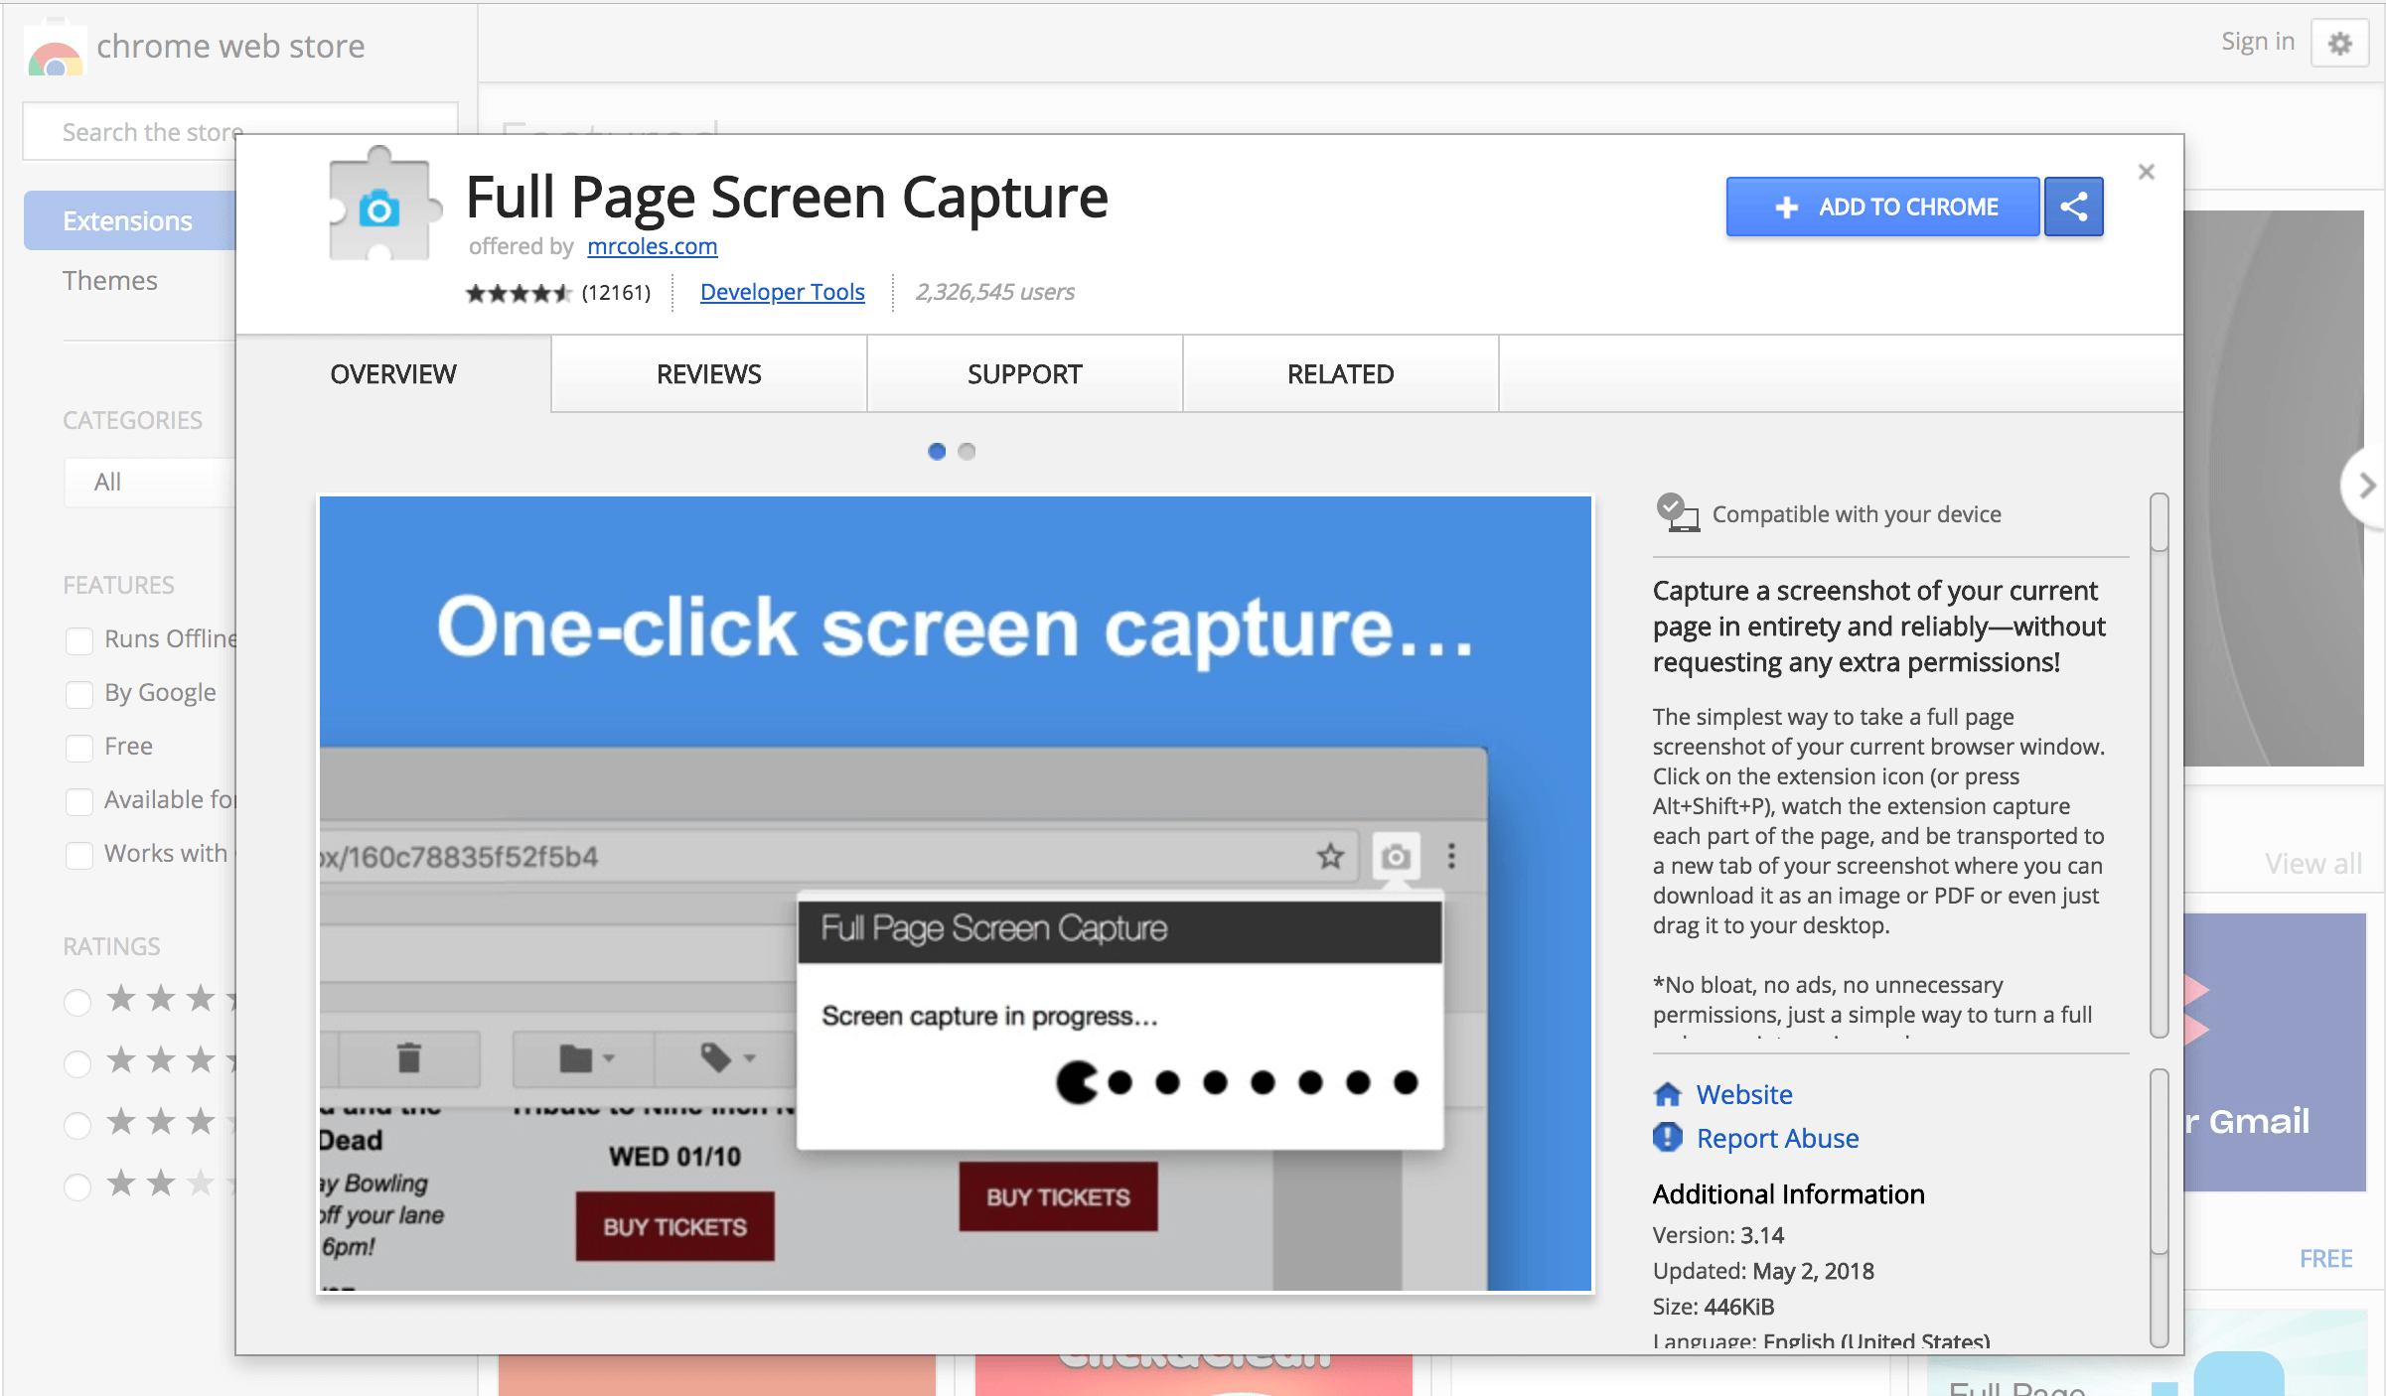
Task: Open the settings gear icon
Action: coord(2340,44)
